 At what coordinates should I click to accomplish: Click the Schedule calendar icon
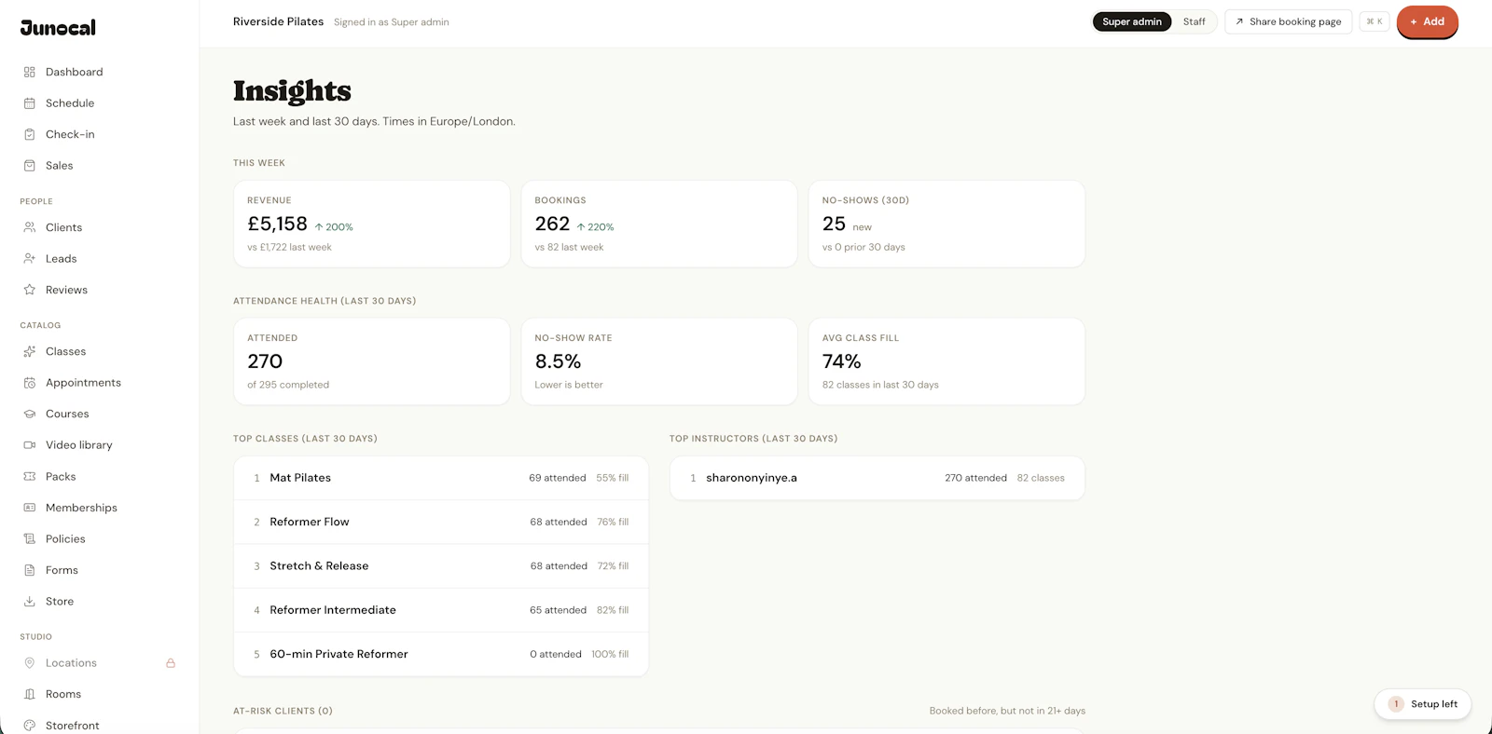[30, 103]
